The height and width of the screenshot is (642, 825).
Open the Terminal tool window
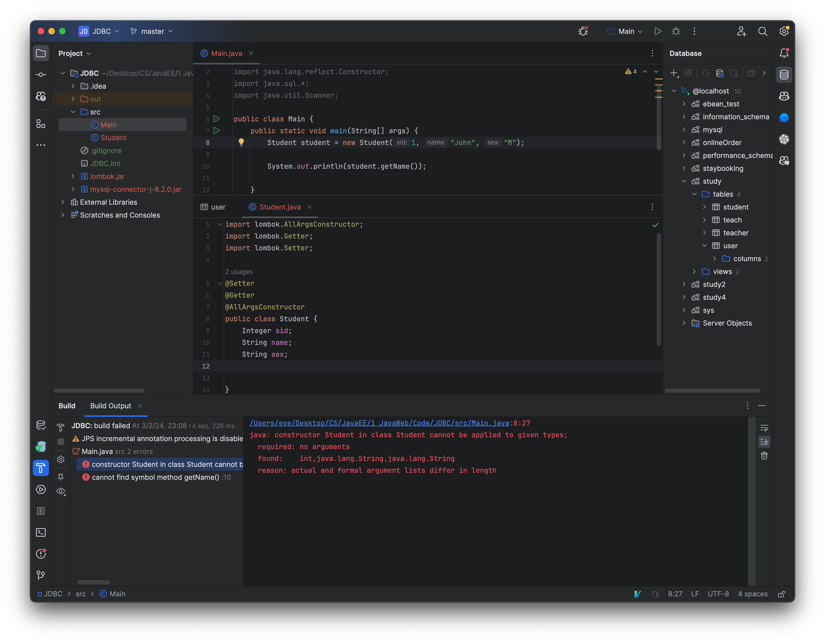pyautogui.click(x=41, y=532)
